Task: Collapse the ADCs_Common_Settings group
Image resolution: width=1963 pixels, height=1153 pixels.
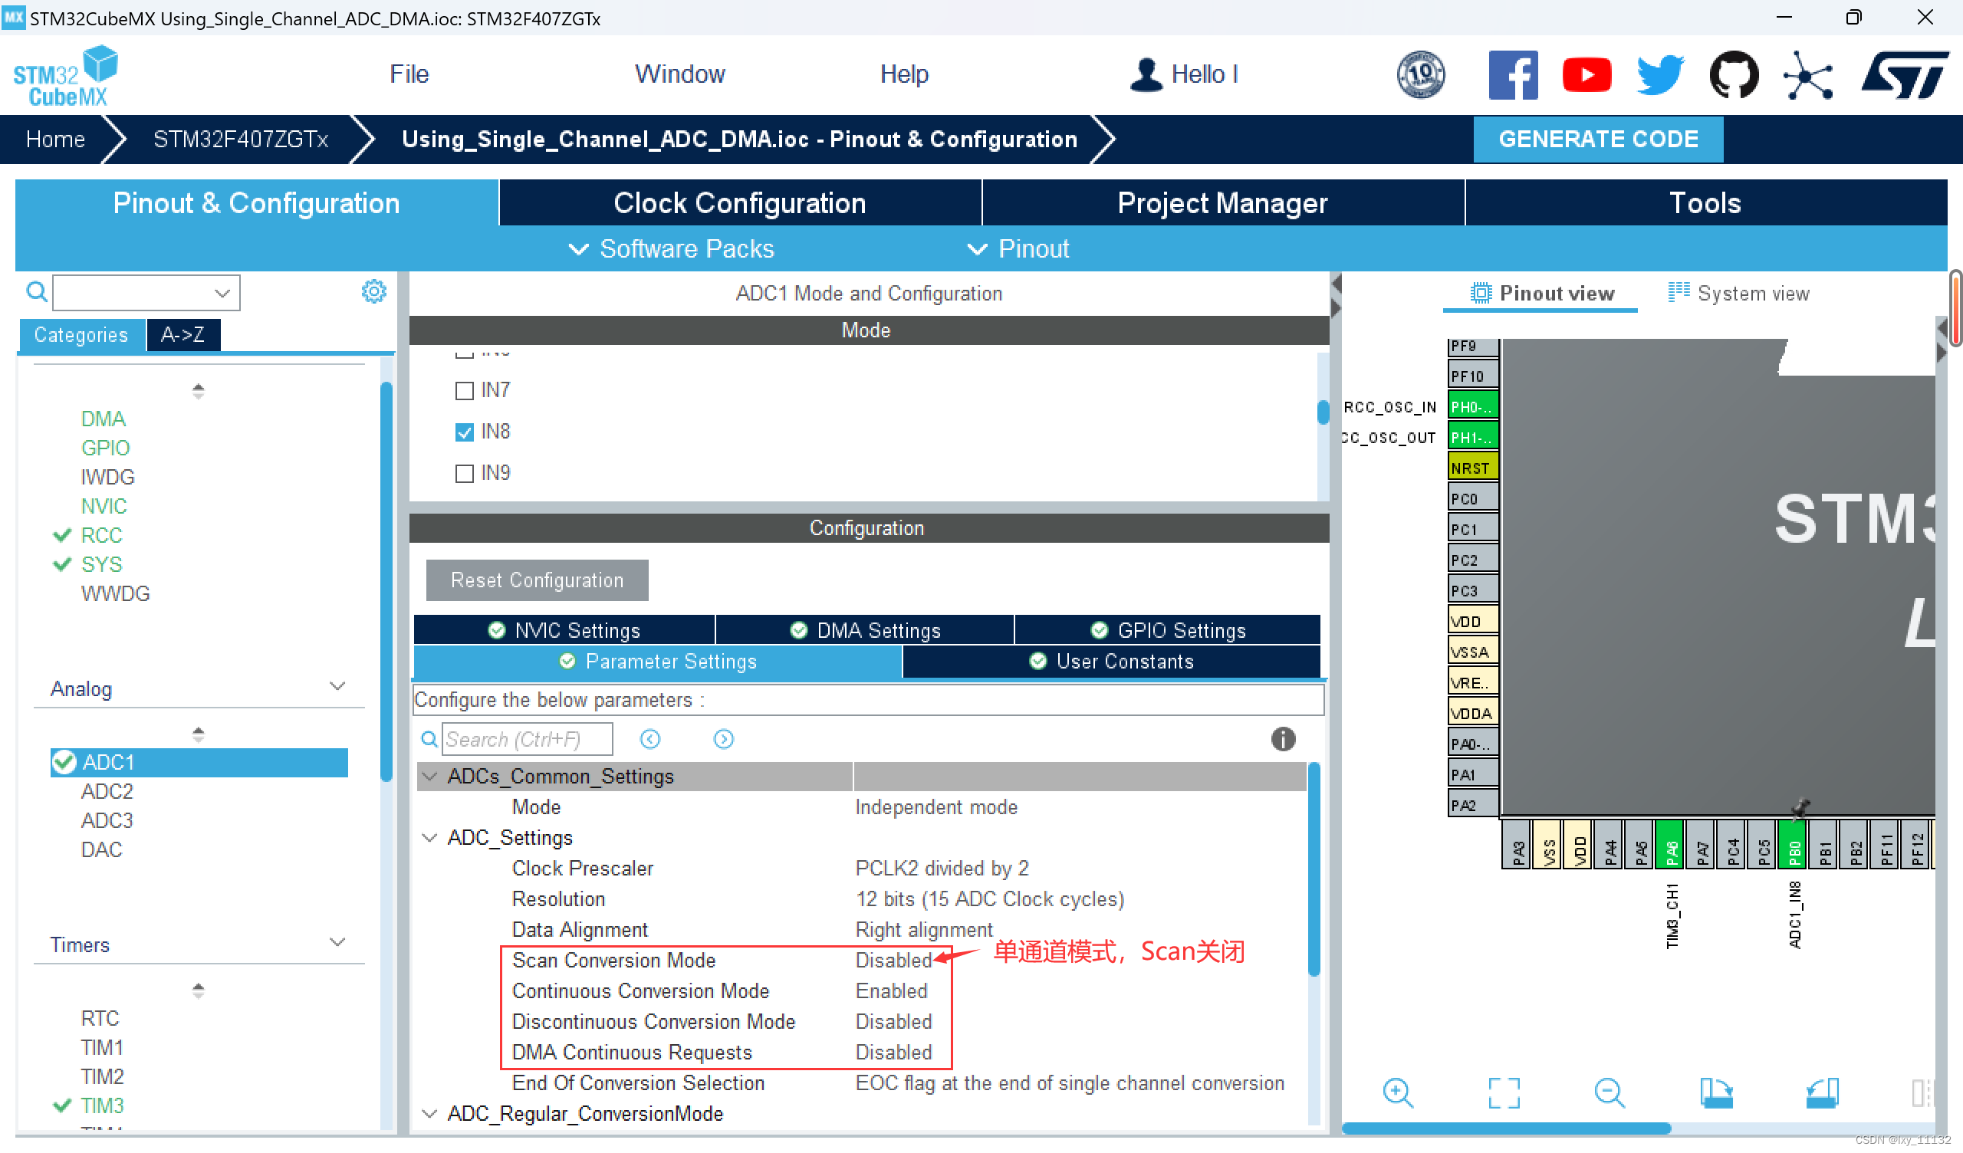Action: pos(429,776)
